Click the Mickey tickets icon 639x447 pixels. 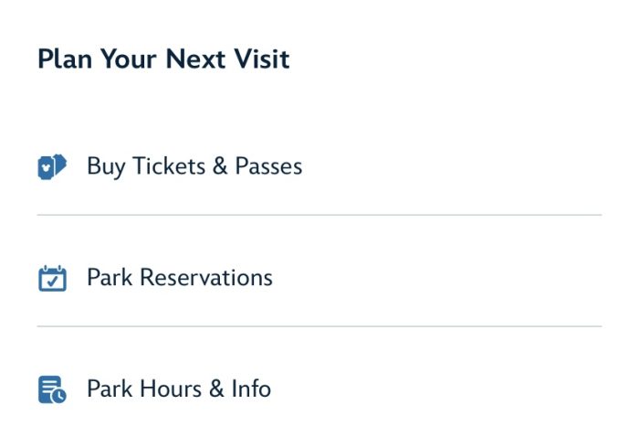pos(53,166)
